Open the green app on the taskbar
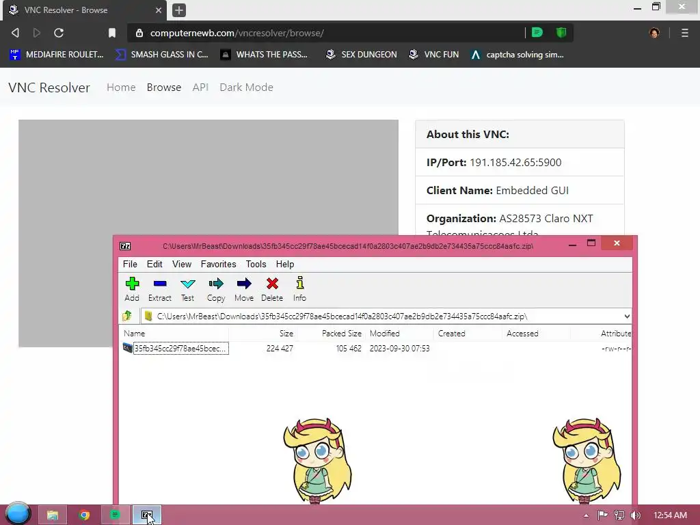This screenshot has height=525, width=700. click(115, 515)
